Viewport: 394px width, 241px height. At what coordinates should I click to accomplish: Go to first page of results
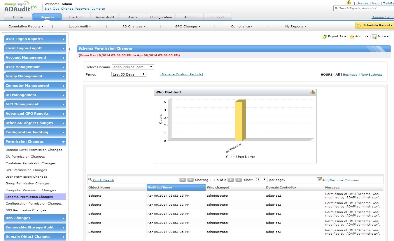182,180
